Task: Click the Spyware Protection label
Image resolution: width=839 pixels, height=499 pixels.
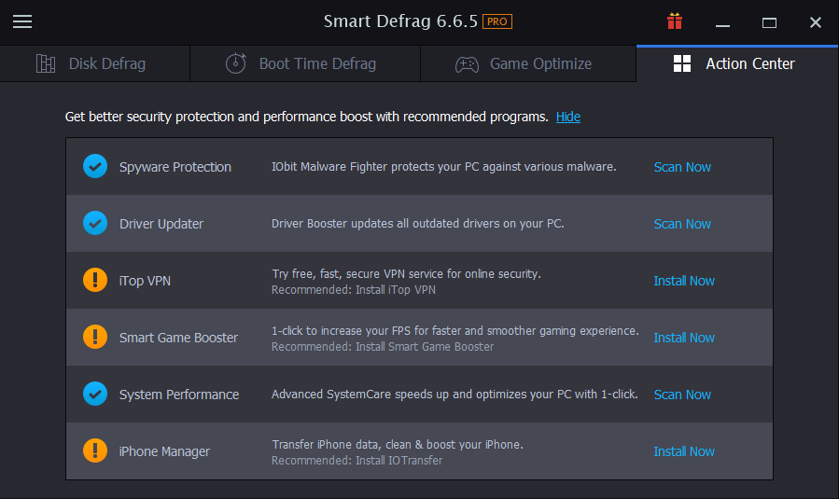Action: (175, 167)
